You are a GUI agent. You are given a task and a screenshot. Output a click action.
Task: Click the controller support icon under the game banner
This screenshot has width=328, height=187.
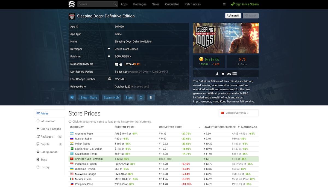(229, 74)
